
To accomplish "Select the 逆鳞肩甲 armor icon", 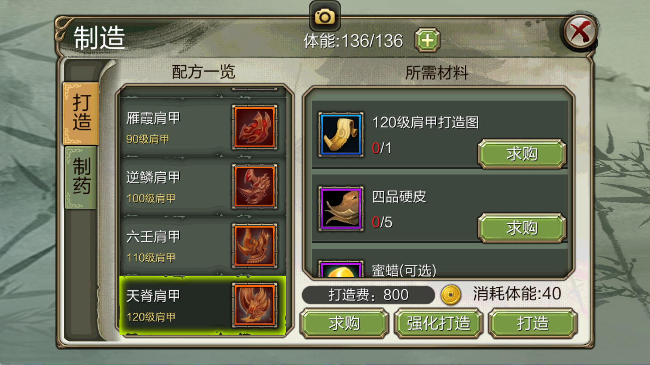I will [255, 187].
